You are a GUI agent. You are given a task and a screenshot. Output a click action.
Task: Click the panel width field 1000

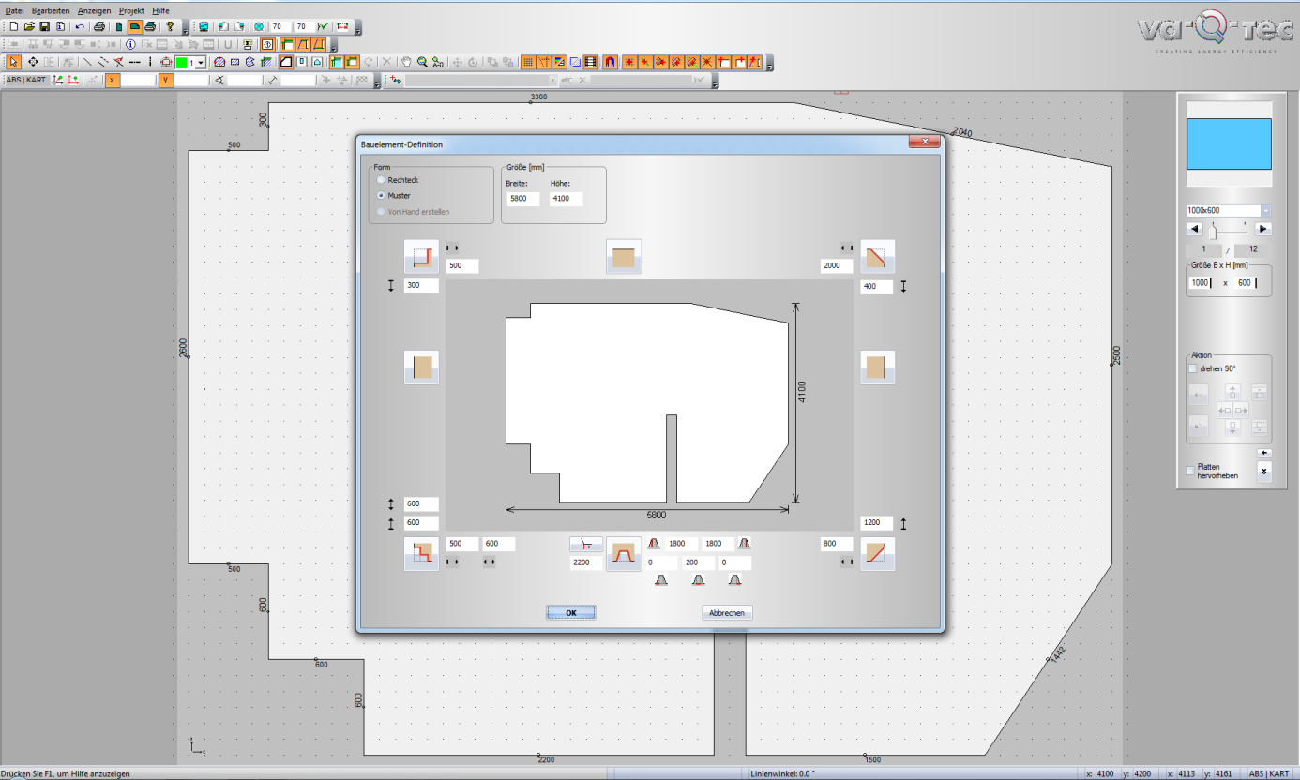(1202, 282)
